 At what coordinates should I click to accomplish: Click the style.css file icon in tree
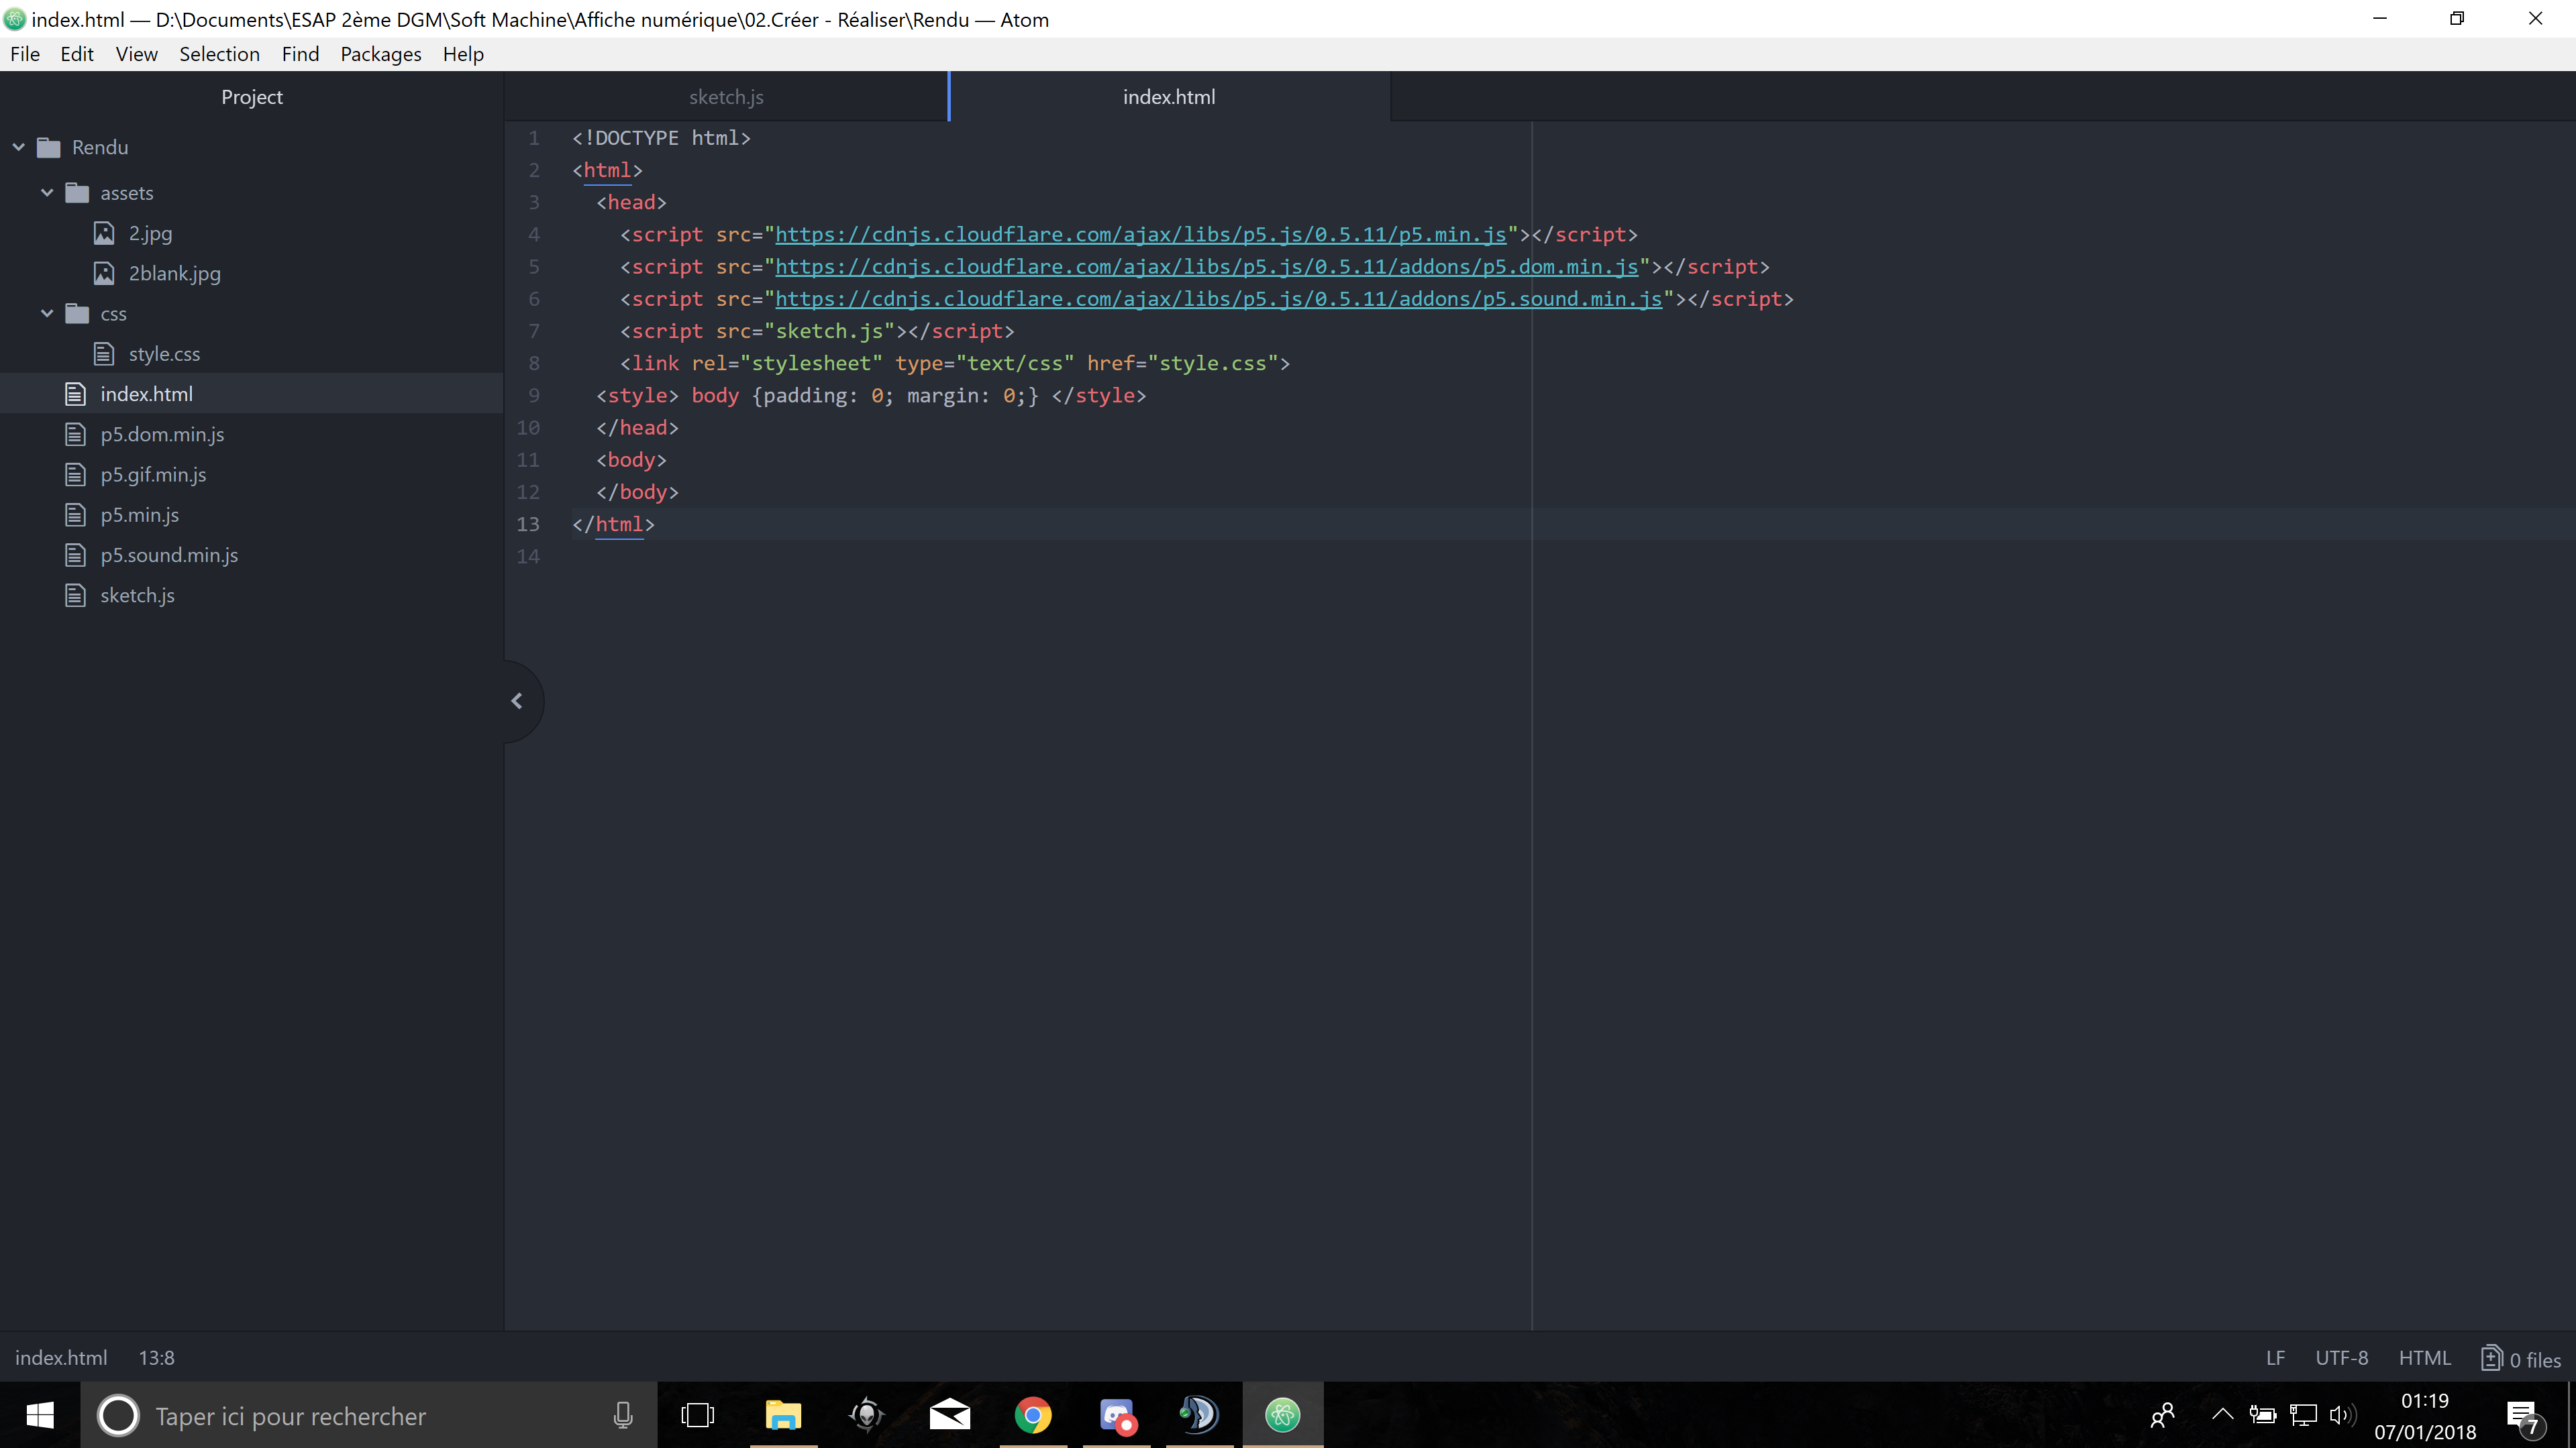(x=104, y=353)
